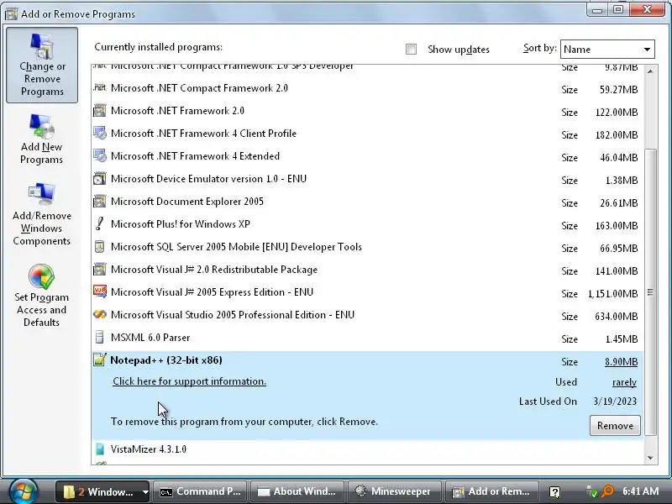
Task: Select Microsoft .NET Framework 2.0 entry
Action: coord(367,111)
